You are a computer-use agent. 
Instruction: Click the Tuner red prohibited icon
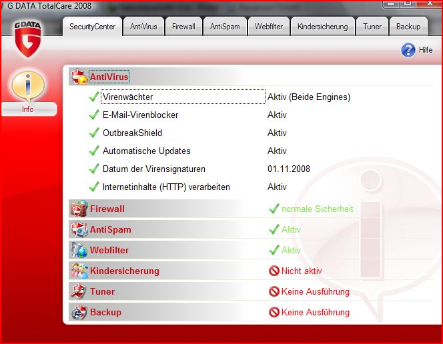pyautogui.click(x=274, y=291)
